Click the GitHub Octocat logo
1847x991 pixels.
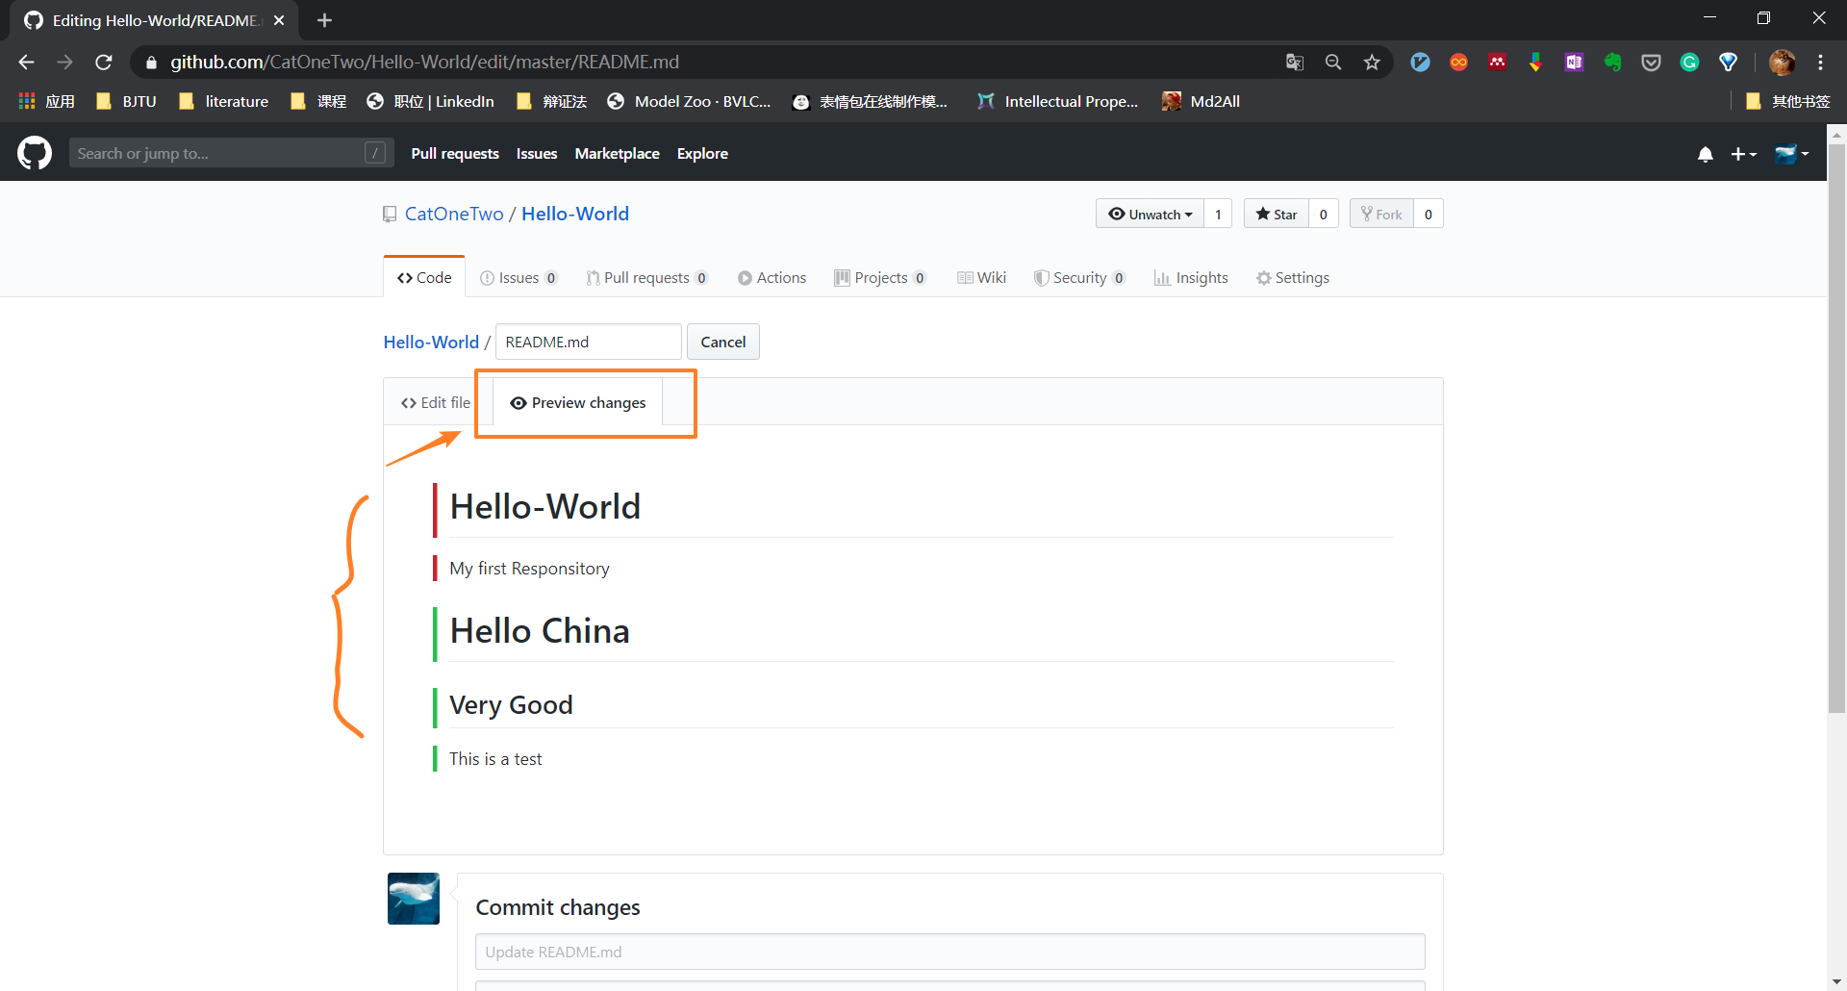35,153
